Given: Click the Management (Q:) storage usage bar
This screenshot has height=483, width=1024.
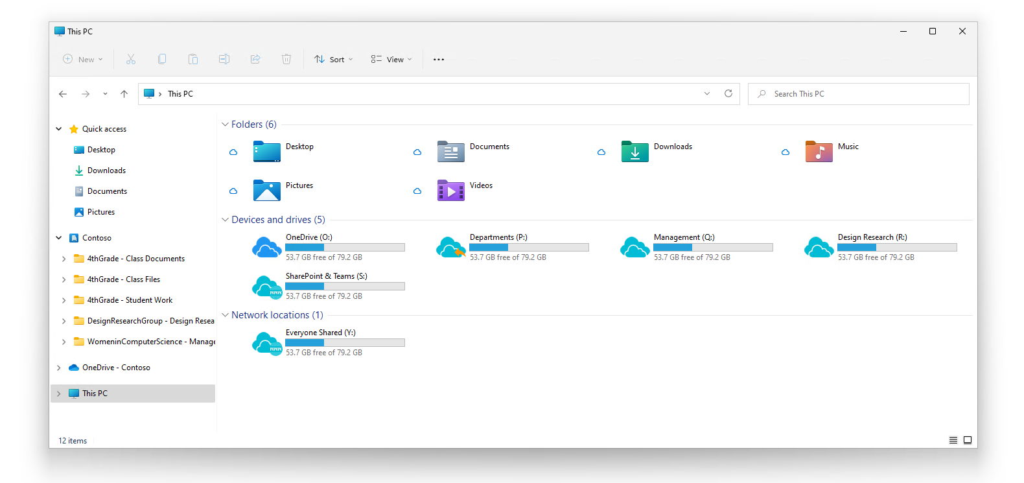Looking at the screenshot, I should pyautogui.click(x=713, y=247).
